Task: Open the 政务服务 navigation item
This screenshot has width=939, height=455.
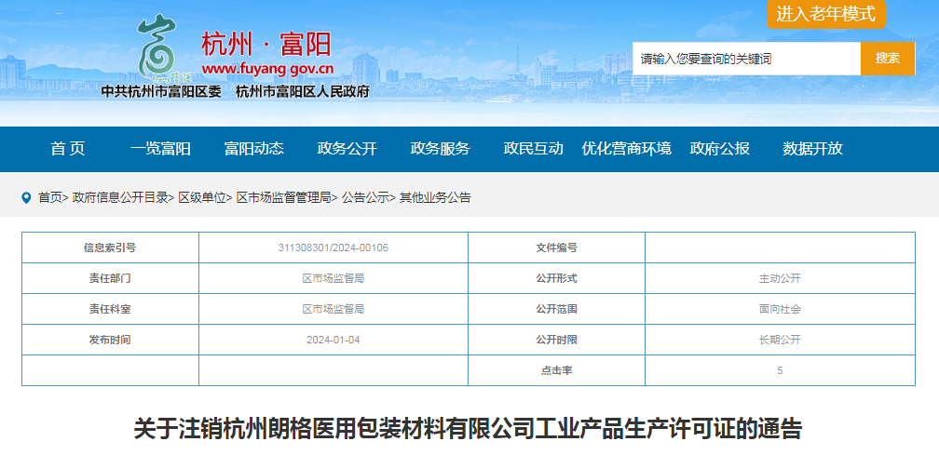Action: [x=440, y=149]
